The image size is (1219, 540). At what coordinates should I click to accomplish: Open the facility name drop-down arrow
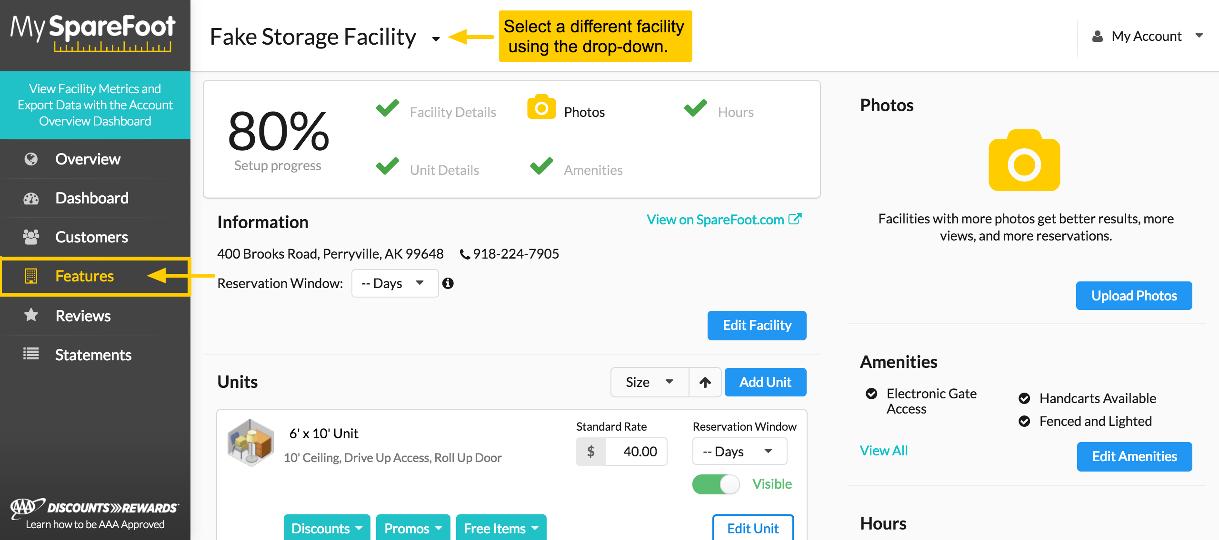[436, 39]
